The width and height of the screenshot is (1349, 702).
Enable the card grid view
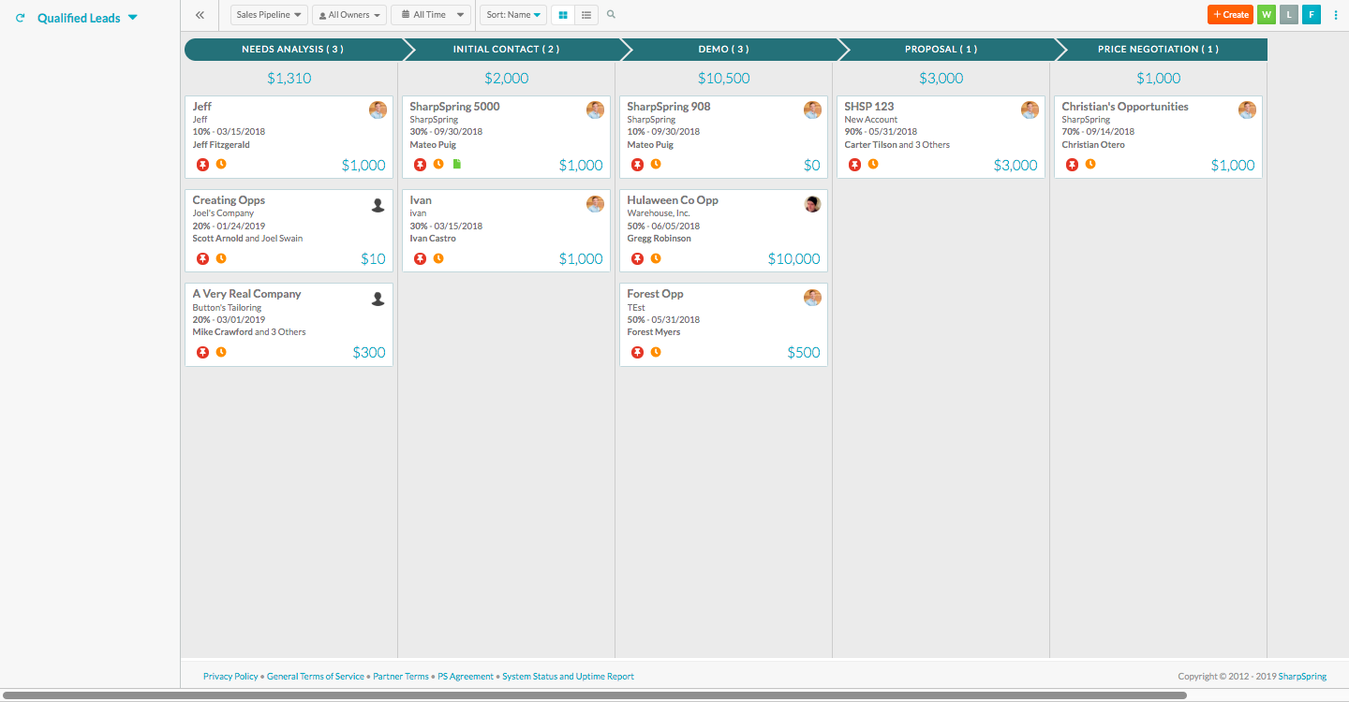pos(562,14)
